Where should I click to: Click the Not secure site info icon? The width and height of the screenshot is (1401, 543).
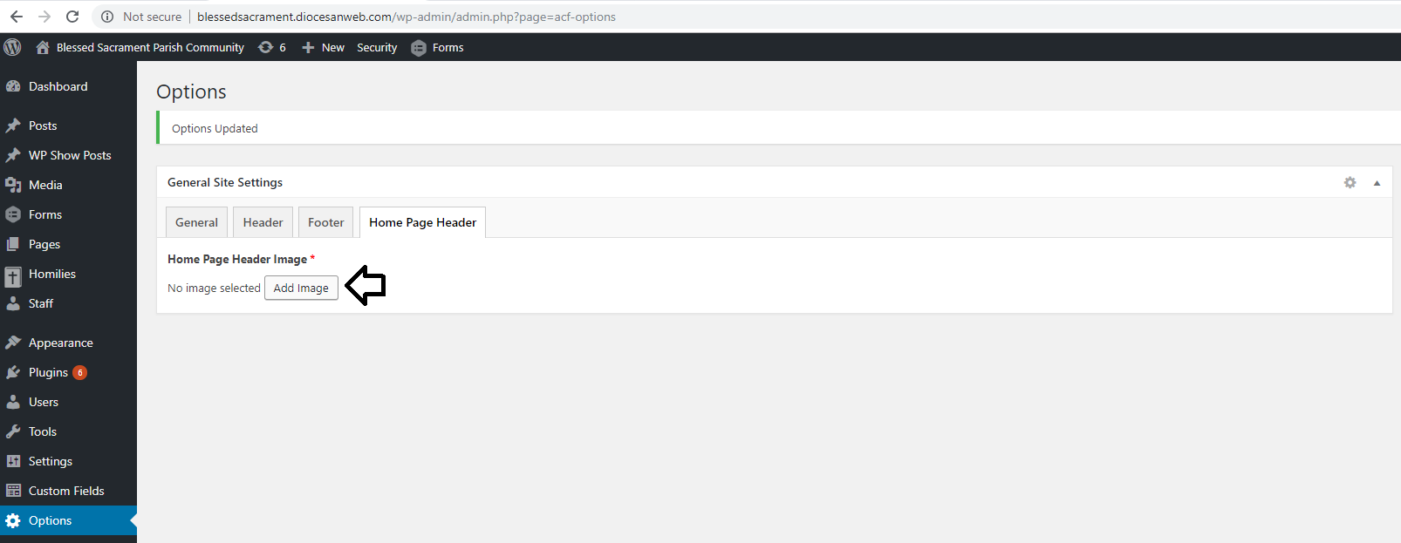pos(107,17)
